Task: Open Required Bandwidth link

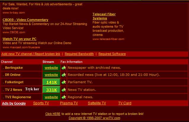Action: pyautogui.click(x=79, y=54)
